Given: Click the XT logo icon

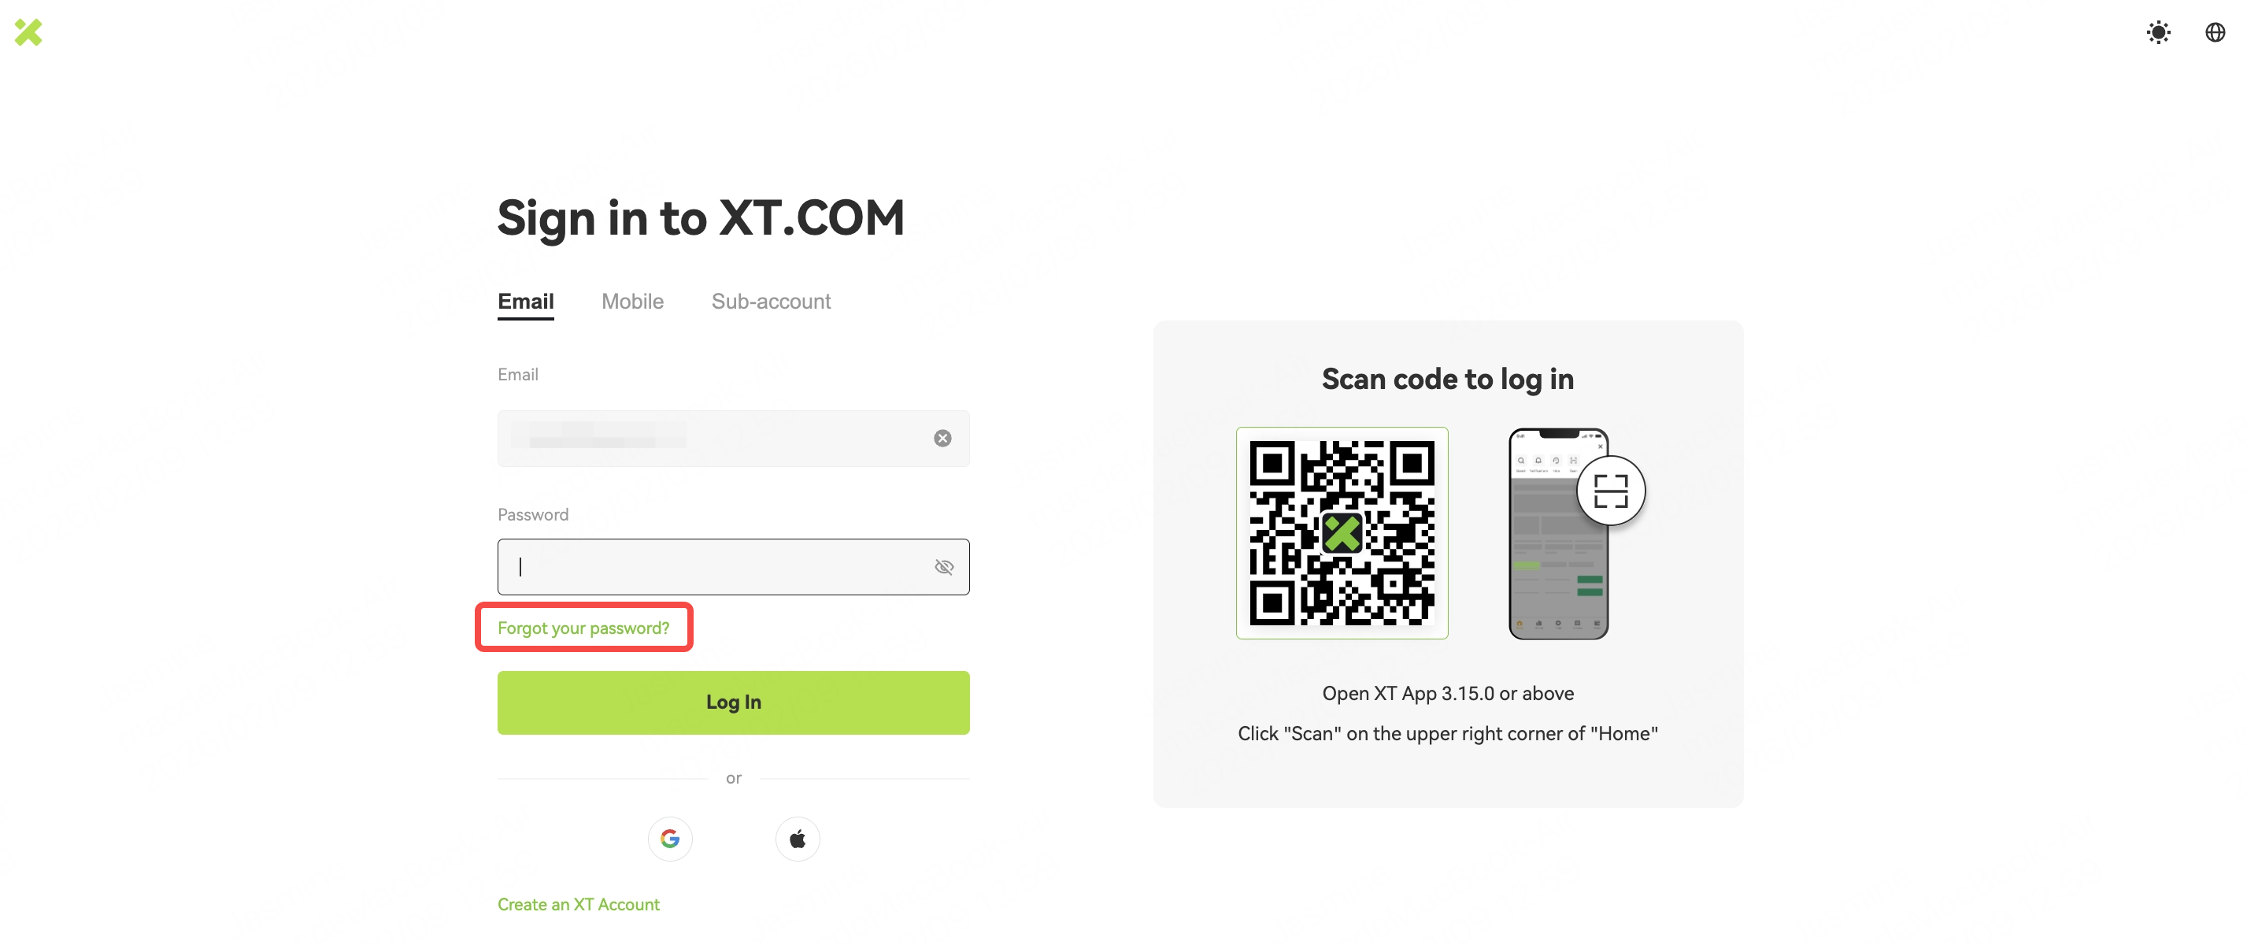Looking at the screenshot, I should (x=28, y=32).
